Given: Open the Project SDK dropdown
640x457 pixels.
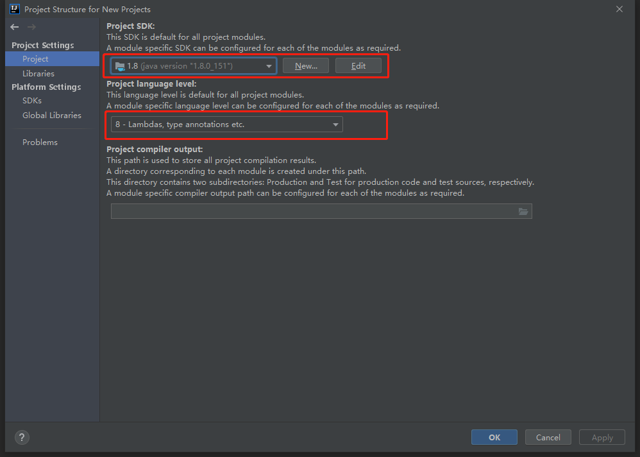Looking at the screenshot, I should (x=269, y=65).
